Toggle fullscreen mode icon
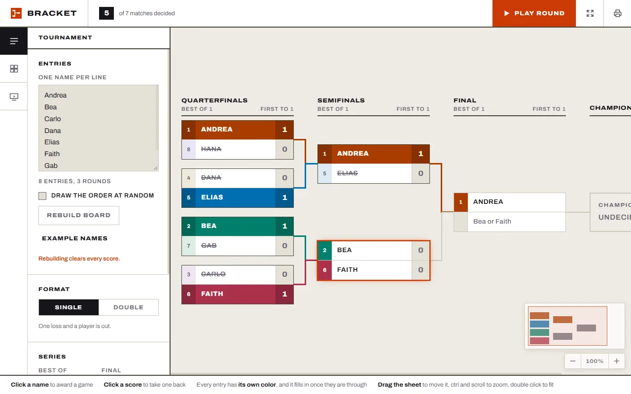 [x=590, y=13]
